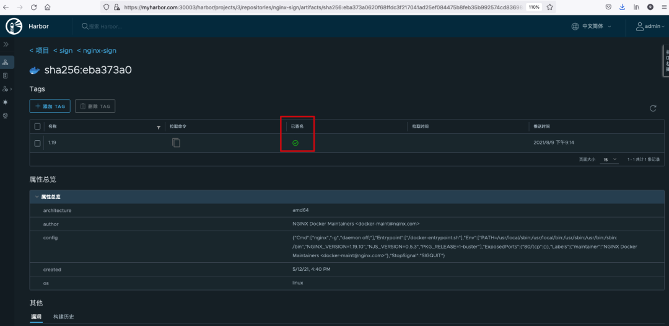Click the author value NGINX Docker Maintainers
669x326 pixels.
[356, 224]
